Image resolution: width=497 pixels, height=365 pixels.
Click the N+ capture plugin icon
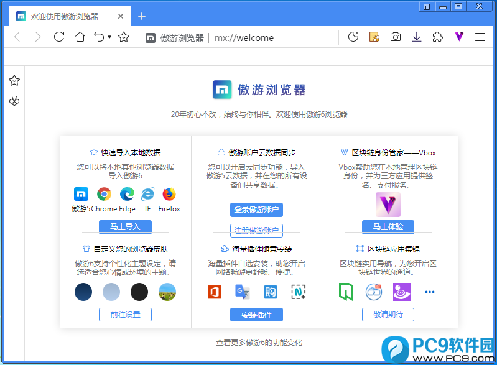tap(299, 292)
